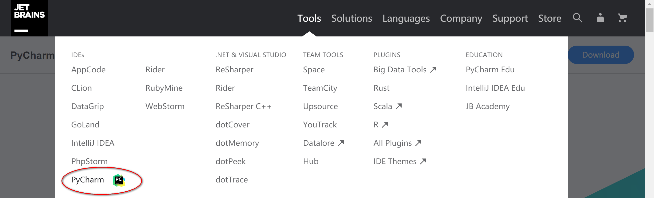
Task: Open the Tools menu
Action: click(309, 18)
